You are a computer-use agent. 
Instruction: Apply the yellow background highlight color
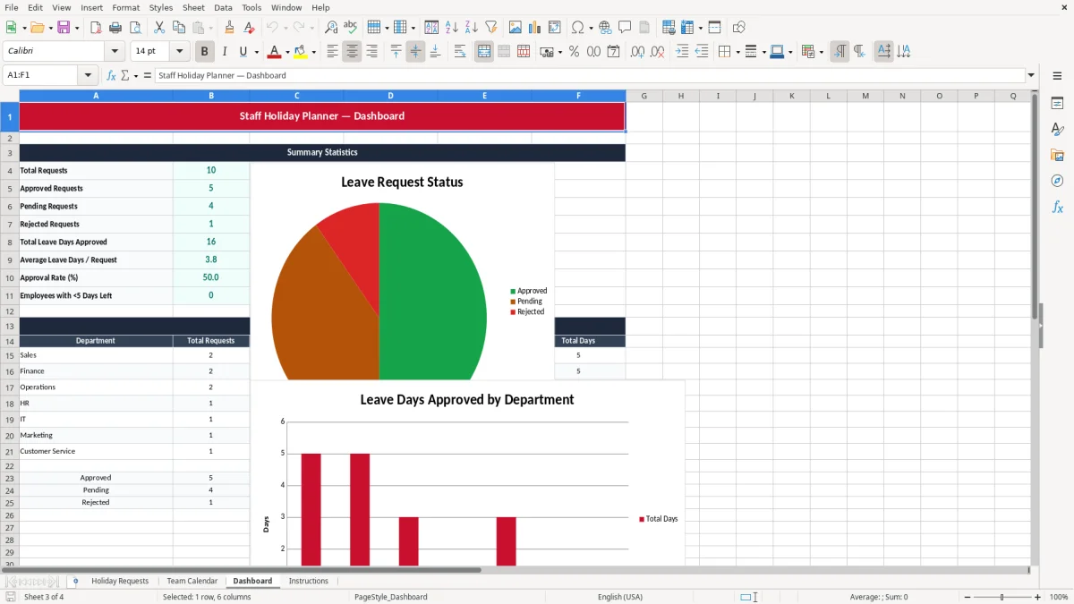point(301,52)
